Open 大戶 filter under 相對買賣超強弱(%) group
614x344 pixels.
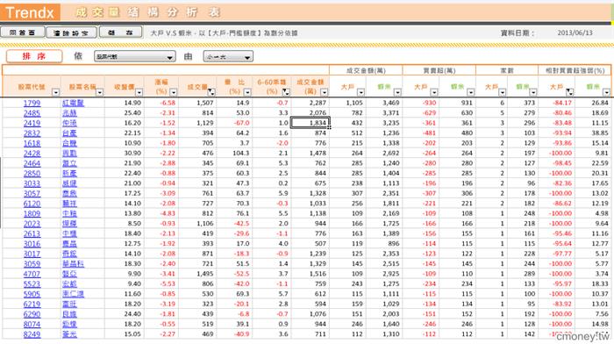coord(570,92)
